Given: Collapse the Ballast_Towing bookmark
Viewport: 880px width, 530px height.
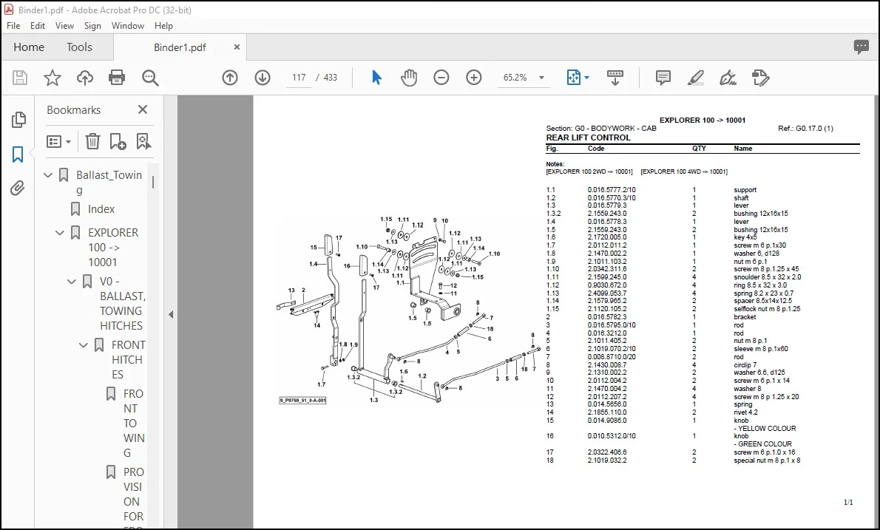Looking at the screenshot, I should [x=48, y=175].
